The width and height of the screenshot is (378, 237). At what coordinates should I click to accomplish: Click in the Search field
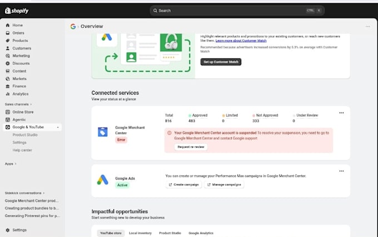(x=237, y=11)
